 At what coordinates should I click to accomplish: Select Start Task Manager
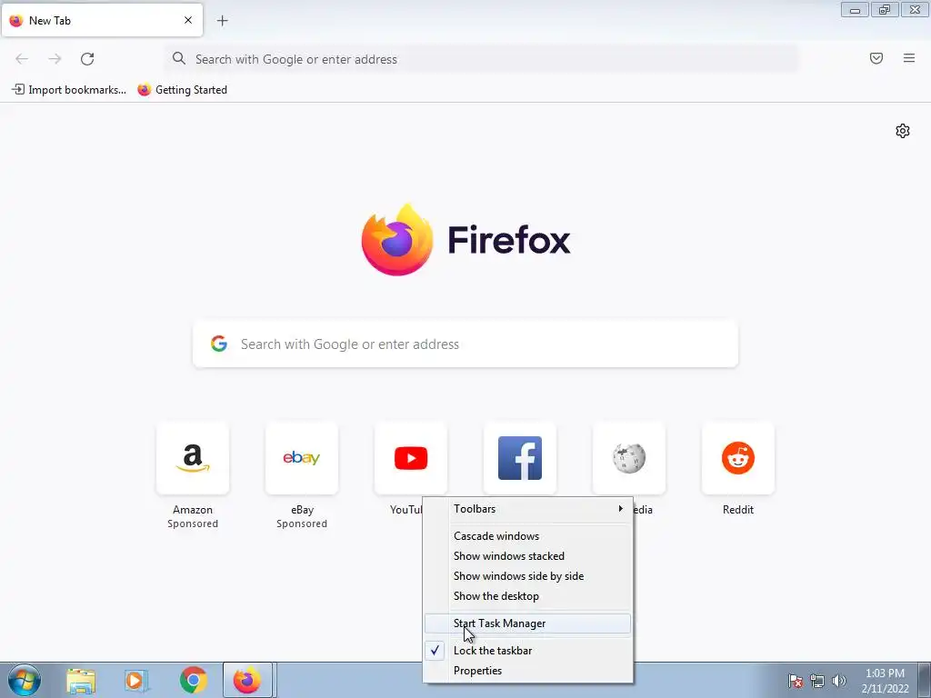tap(528, 623)
